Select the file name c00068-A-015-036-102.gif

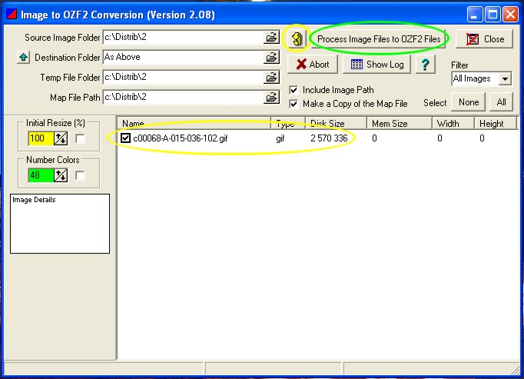(181, 138)
